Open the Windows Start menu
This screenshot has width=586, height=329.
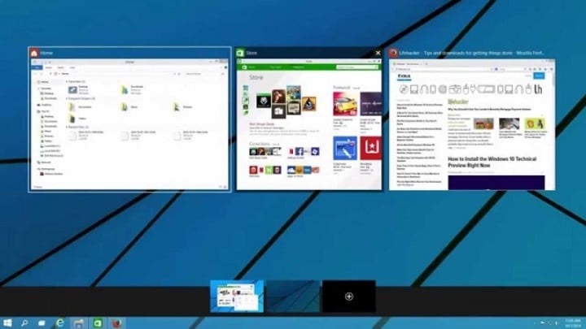[x=7, y=323]
